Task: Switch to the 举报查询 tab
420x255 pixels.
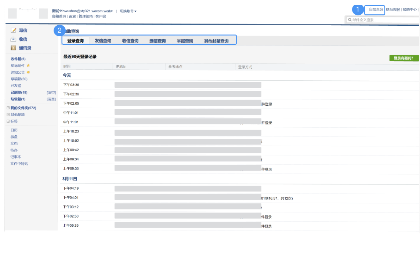Action: pos(185,41)
